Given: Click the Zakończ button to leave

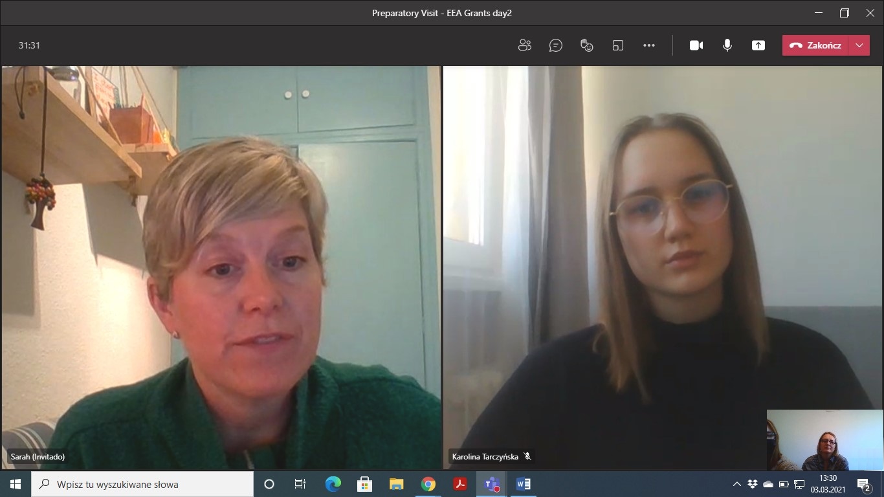Looking at the screenshot, I should (816, 45).
